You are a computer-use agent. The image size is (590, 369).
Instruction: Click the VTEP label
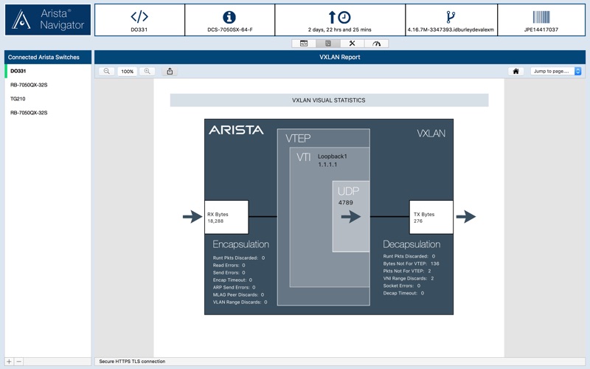pyautogui.click(x=298, y=139)
